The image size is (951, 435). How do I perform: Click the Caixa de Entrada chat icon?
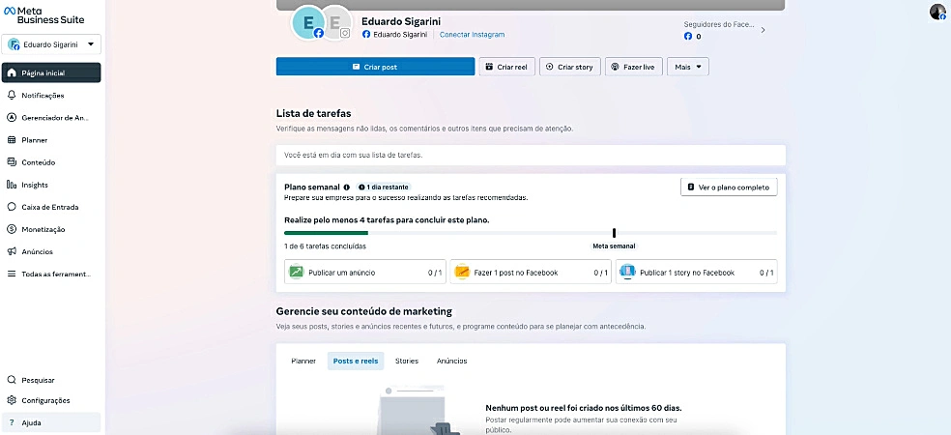[x=11, y=207]
